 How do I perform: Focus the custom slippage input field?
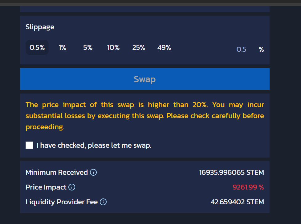[x=241, y=49]
